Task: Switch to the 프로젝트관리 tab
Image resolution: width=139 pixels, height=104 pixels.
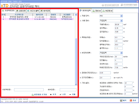Action: [x=8, y=11]
